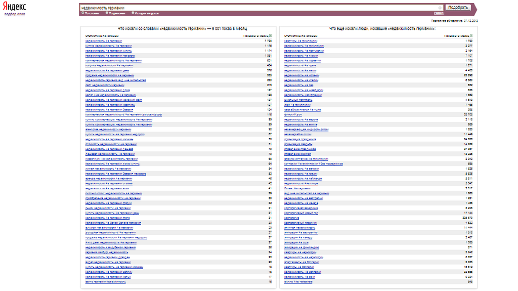
Task: Open 'германия гамбург недвижимость' link
Action: [x=106, y=253]
